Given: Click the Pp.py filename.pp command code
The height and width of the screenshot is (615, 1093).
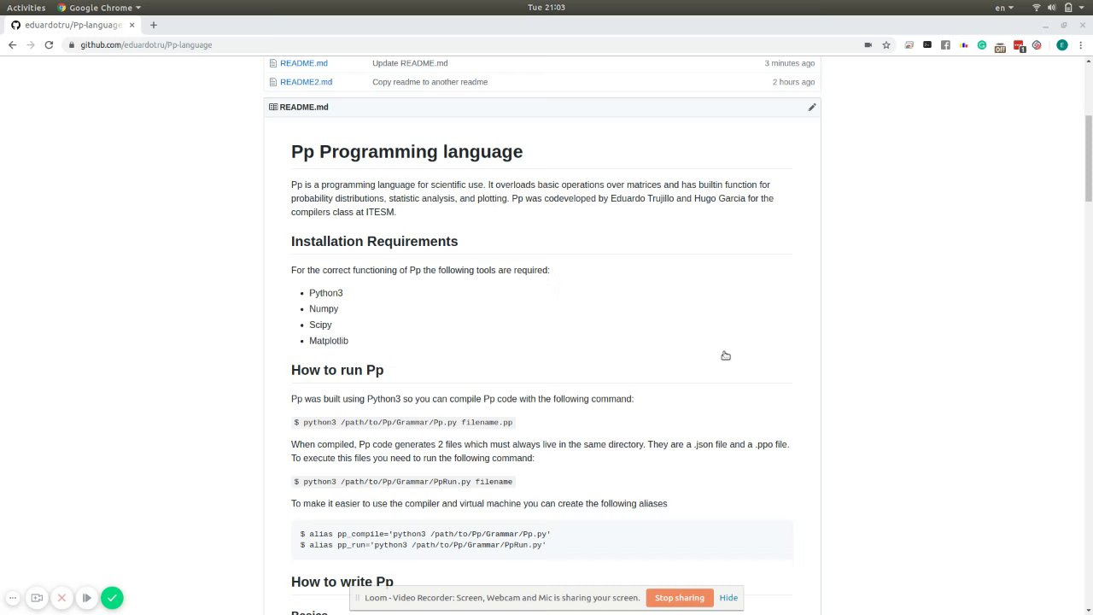Looking at the screenshot, I should click(403, 422).
